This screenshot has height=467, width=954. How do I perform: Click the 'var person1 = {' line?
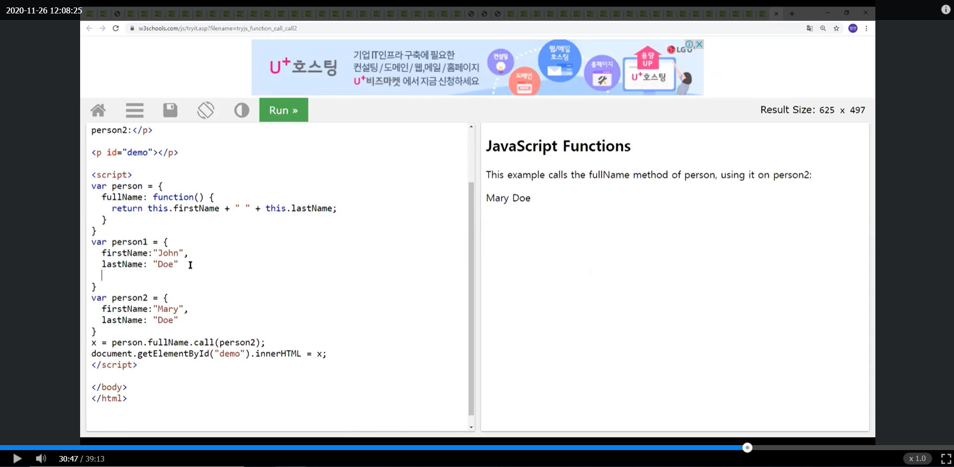tap(129, 242)
